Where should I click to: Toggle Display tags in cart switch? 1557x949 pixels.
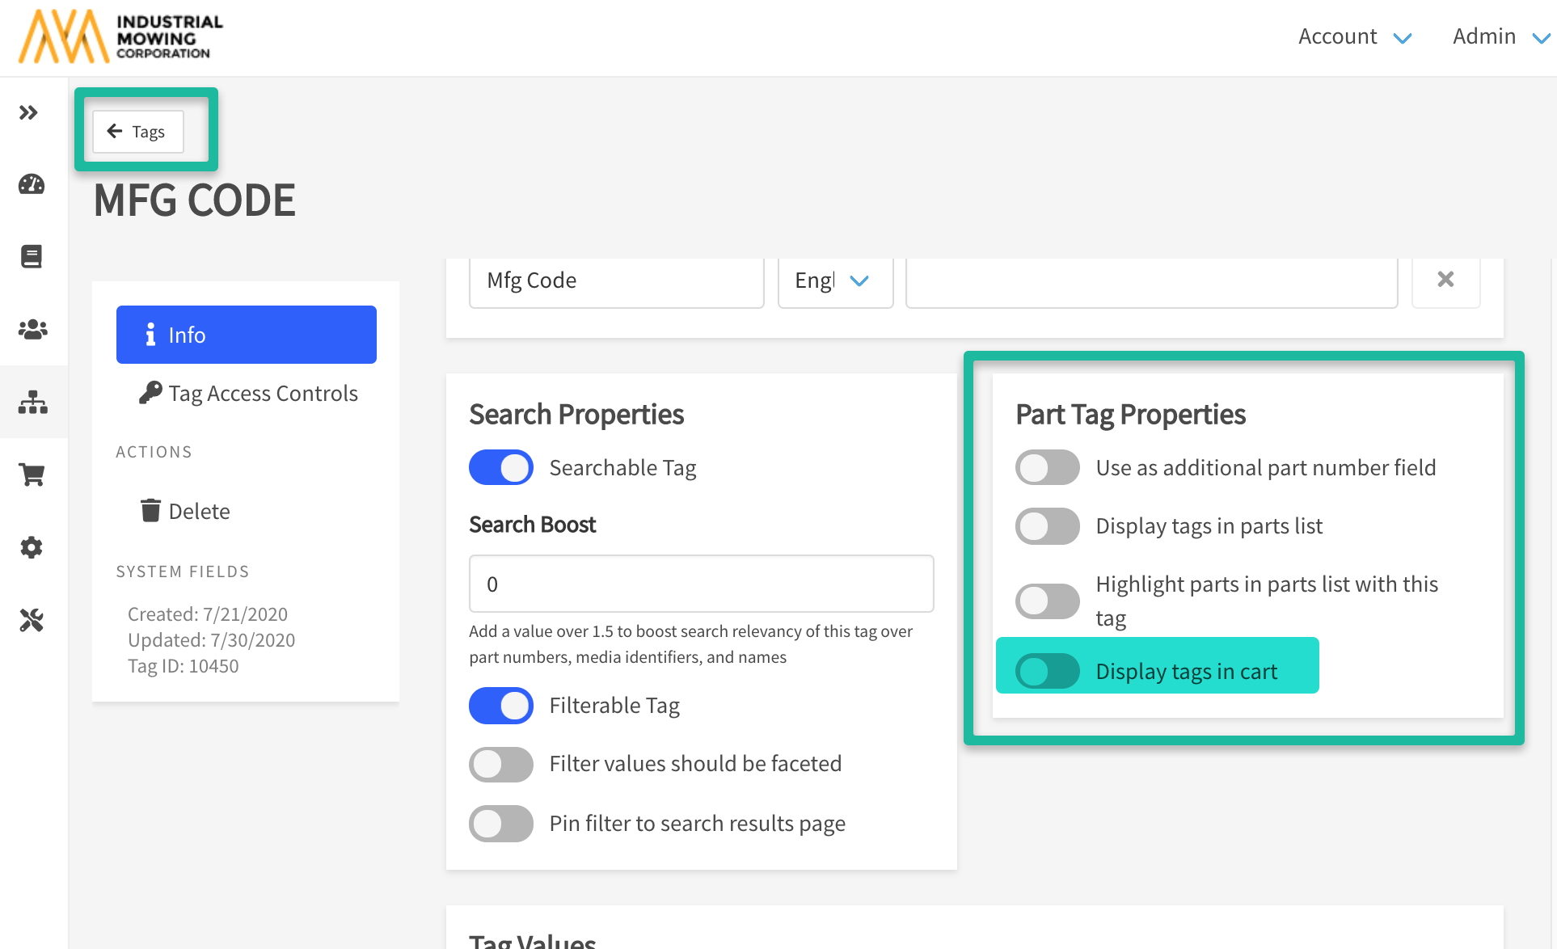coord(1047,671)
